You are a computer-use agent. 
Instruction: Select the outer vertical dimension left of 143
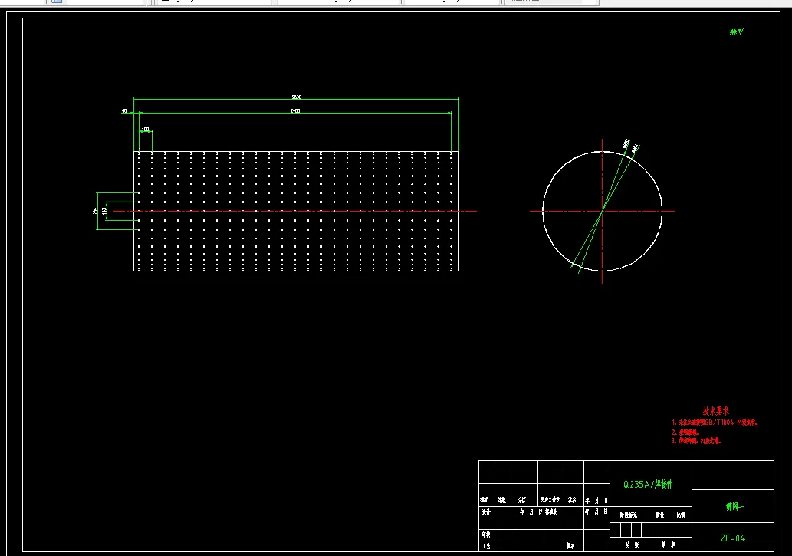[x=95, y=212]
